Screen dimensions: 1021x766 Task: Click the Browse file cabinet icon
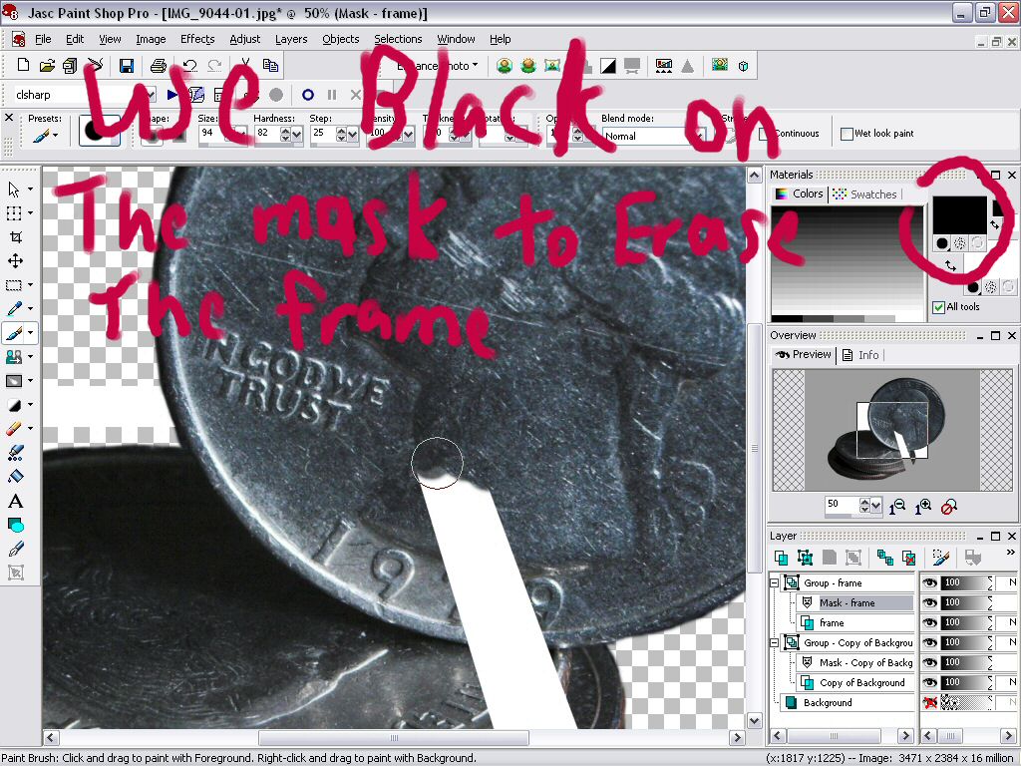71,65
